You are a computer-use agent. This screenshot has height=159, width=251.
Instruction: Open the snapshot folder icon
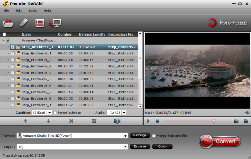coord(246,121)
